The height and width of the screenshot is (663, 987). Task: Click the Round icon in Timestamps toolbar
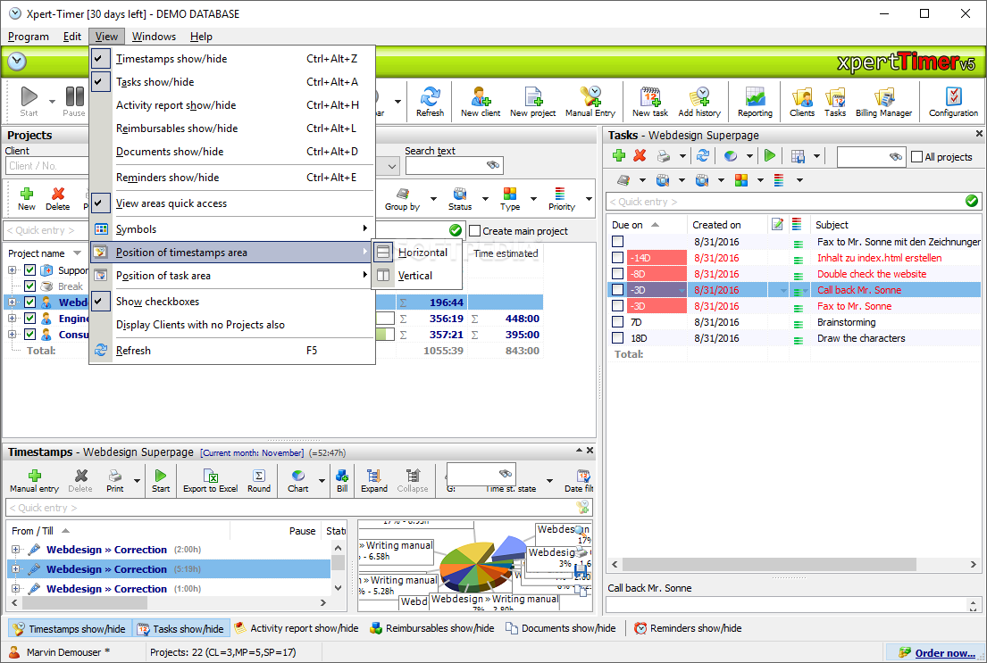tap(259, 481)
